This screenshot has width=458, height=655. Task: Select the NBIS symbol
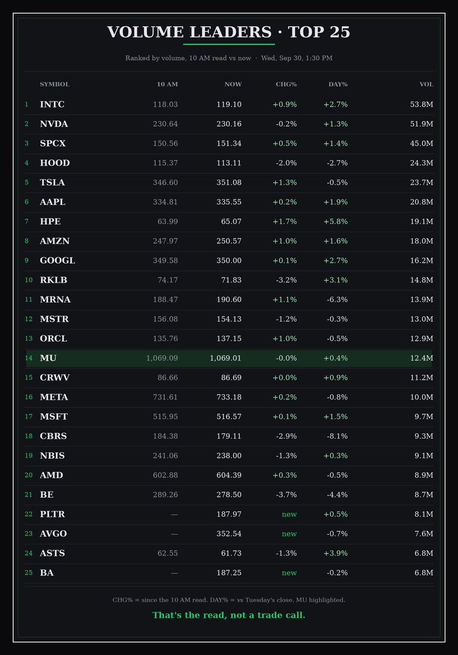click(52, 456)
